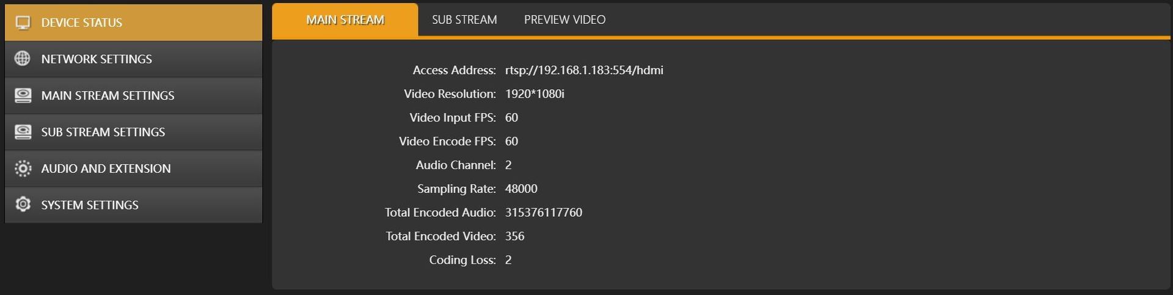Screen dimensions: 1173x295
Task: Select the Total Encoded Audio number
Action: click(x=544, y=213)
